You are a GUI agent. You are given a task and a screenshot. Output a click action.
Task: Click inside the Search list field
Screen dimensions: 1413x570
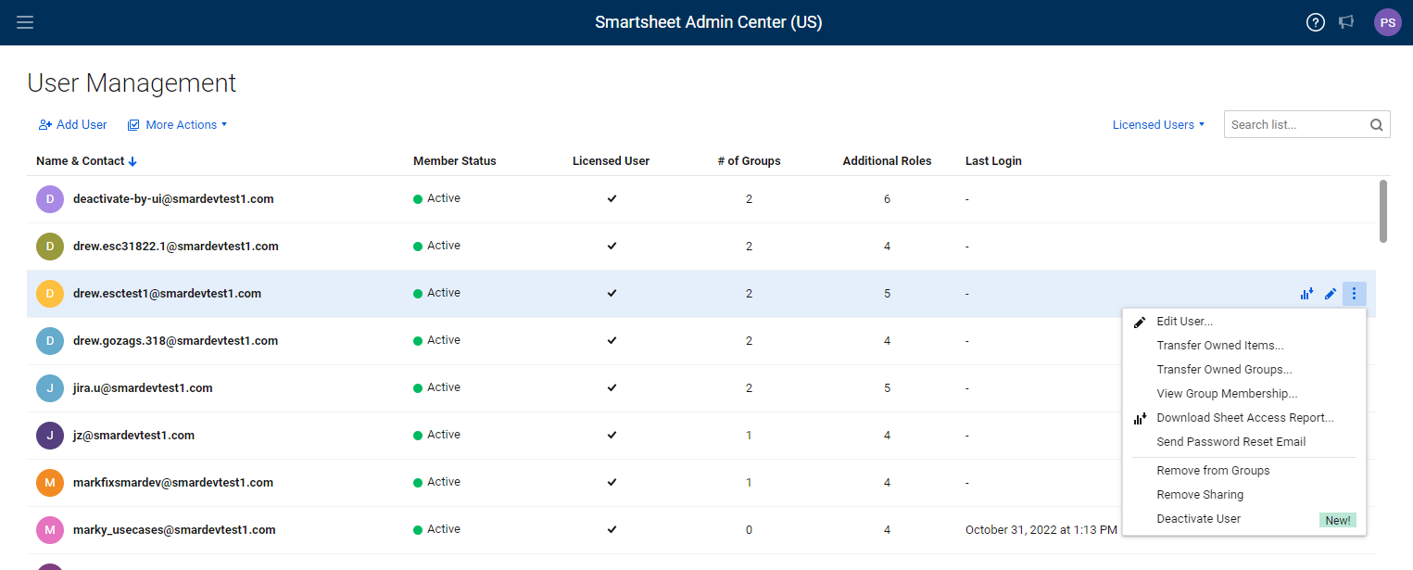(1293, 125)
